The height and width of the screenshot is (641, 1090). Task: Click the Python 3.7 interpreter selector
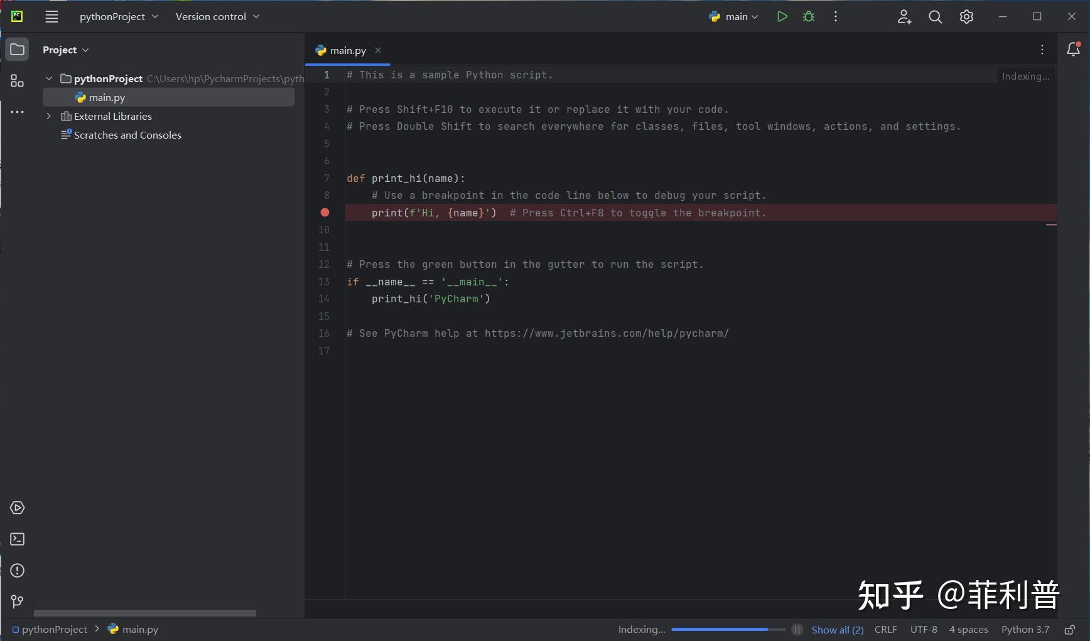pos(1025,630)
